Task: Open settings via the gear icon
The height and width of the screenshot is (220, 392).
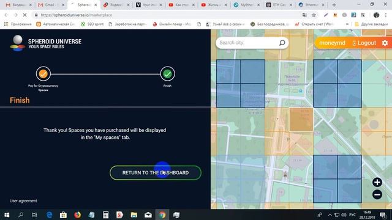Action: (x=385, y=43)
